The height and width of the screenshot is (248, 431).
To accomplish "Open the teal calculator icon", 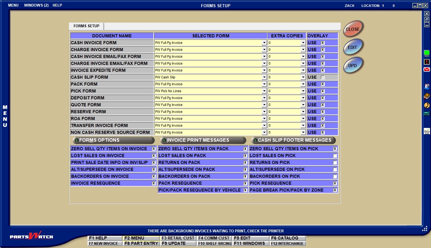I will (x=427, y=114).
